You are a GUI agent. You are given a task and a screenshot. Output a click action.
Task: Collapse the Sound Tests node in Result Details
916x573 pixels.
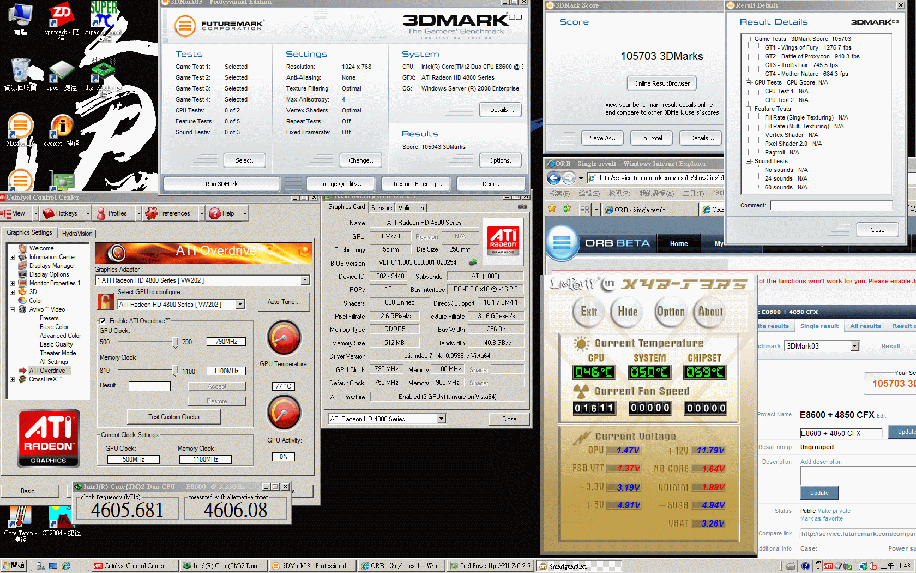[749, 161]
